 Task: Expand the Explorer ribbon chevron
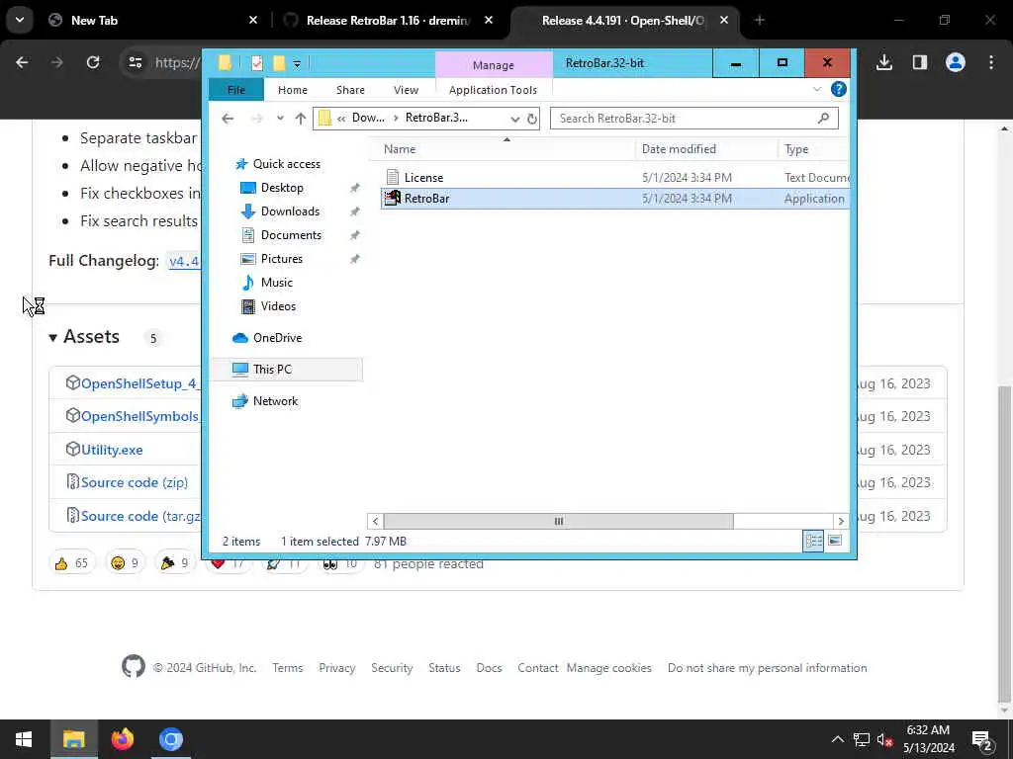(817, 89)
